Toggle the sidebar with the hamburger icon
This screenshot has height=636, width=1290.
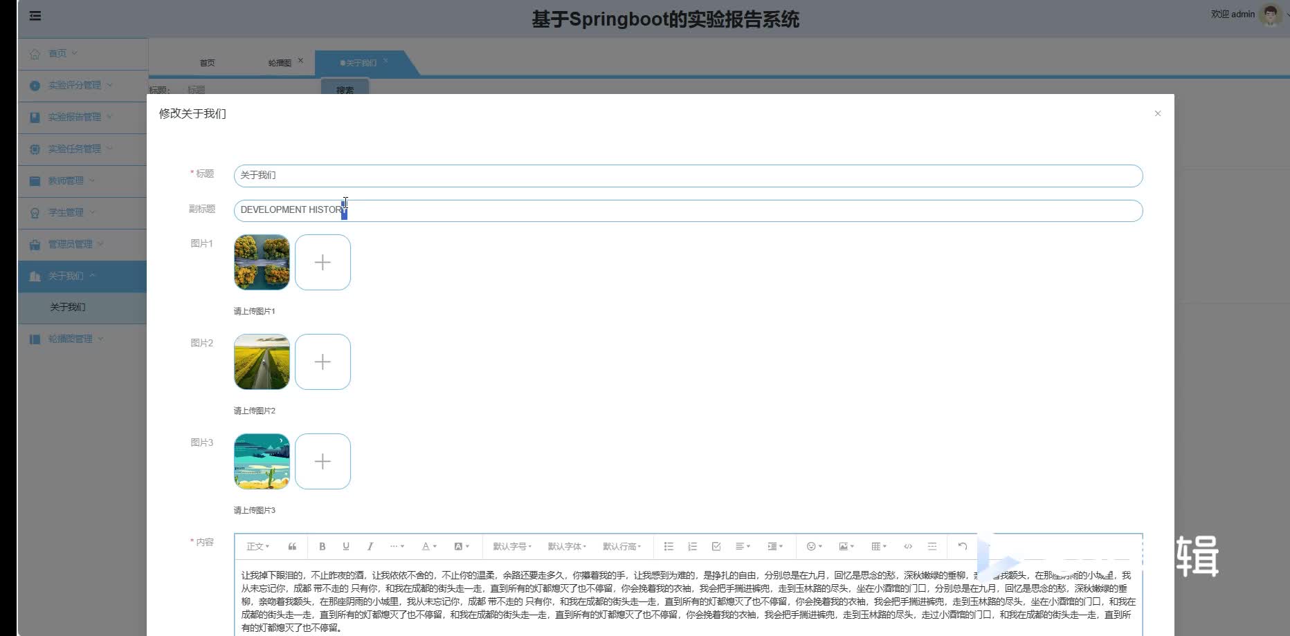35,15
